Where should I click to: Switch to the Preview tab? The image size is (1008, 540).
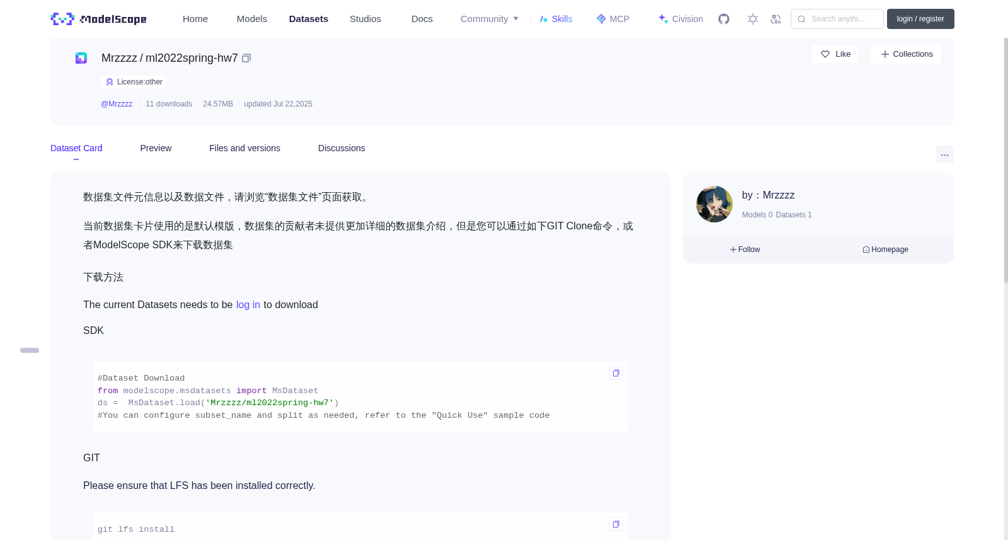[x=156, y=148]
